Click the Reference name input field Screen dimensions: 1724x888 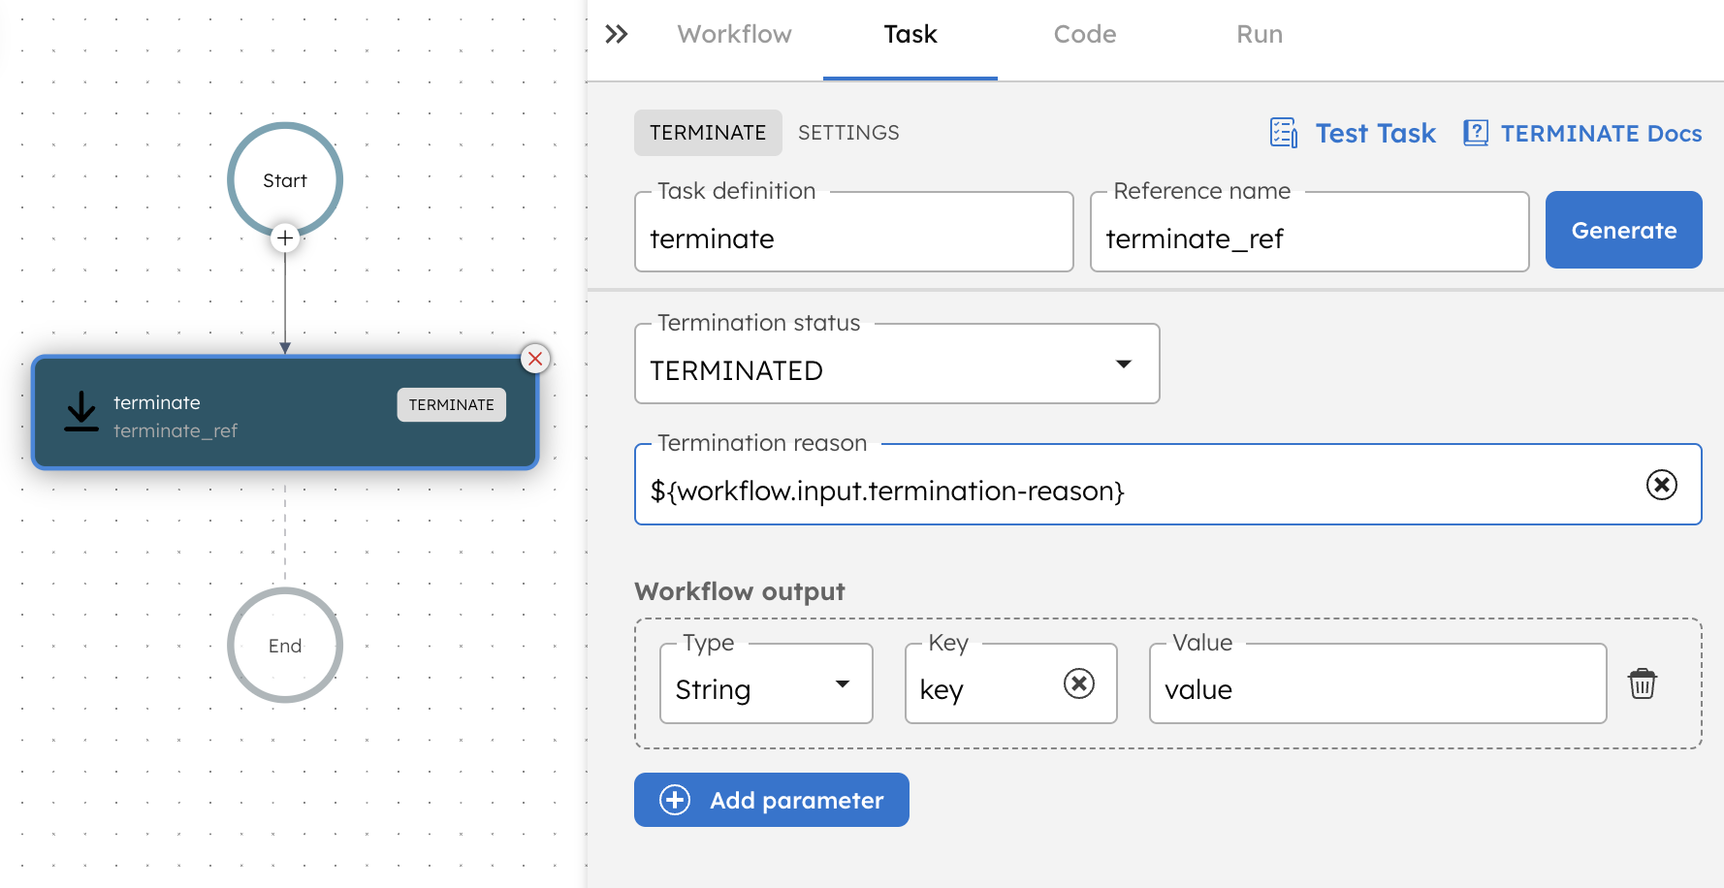click(1310, 232)
